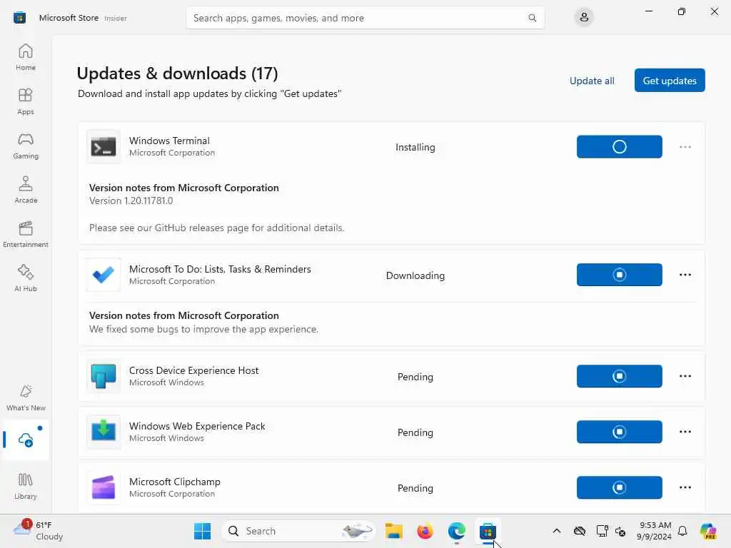Click the Windows Web Experience Pack icon
The height and width of the screenshot is (548, 731).
click(104, 432)
